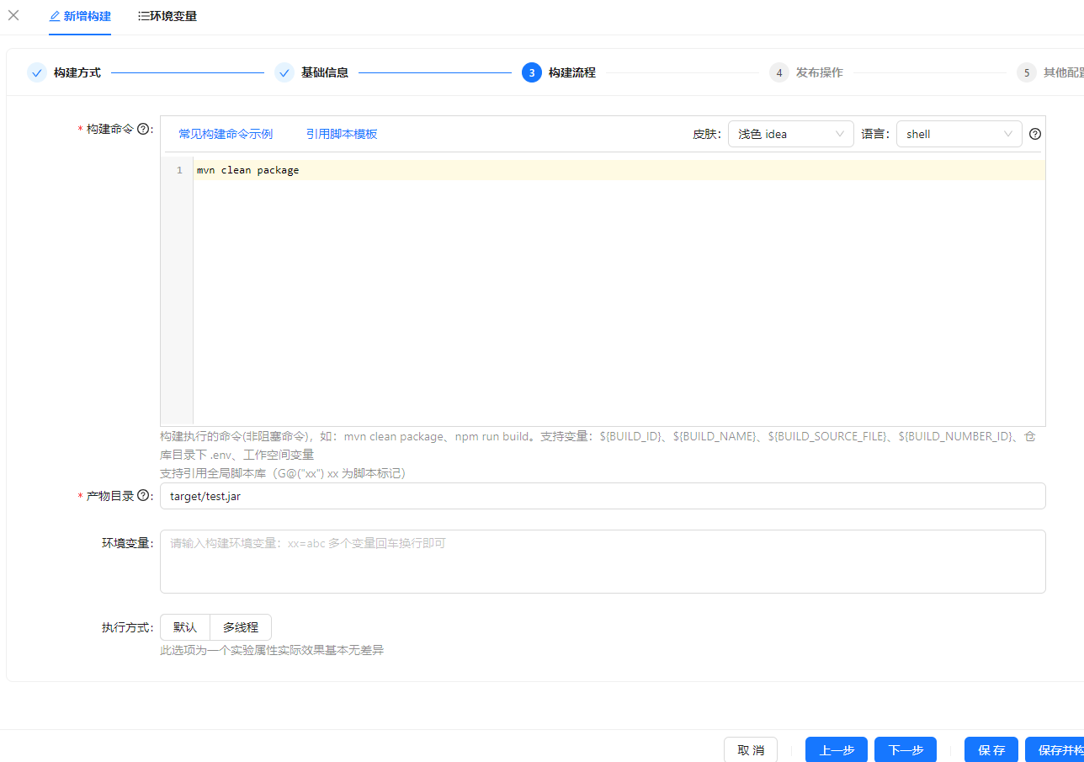Click the step 5 circle at far right
The height and width of the screenshot is (762, 1084).
1026,72
